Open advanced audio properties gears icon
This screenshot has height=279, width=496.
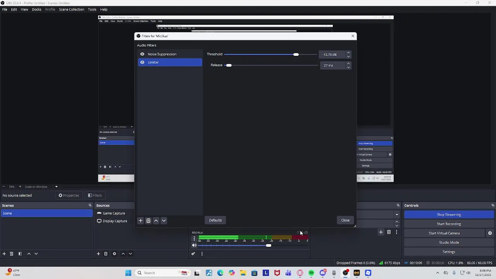[x=193, y=254]
